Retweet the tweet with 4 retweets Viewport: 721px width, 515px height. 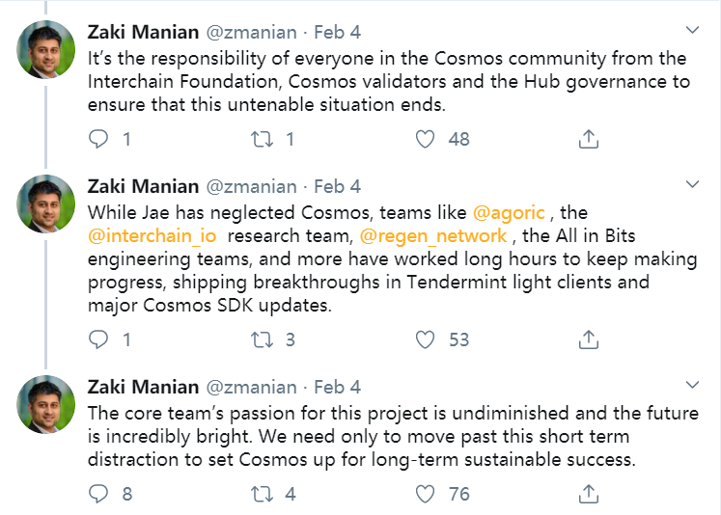click(x=263, y=494)
